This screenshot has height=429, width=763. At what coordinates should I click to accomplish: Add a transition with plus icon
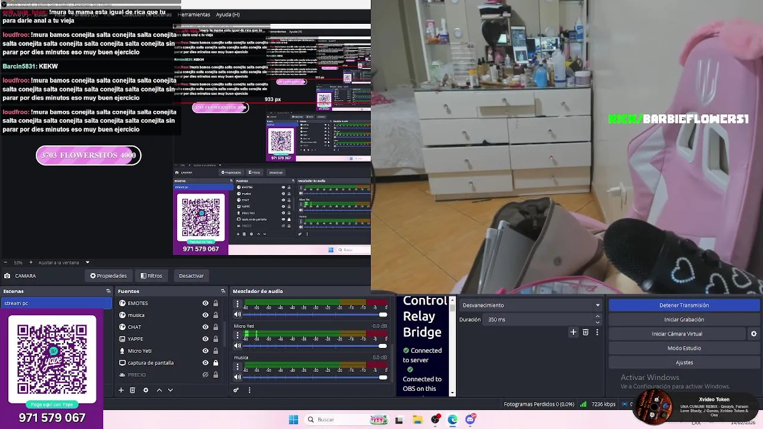[x=573, y=332]
